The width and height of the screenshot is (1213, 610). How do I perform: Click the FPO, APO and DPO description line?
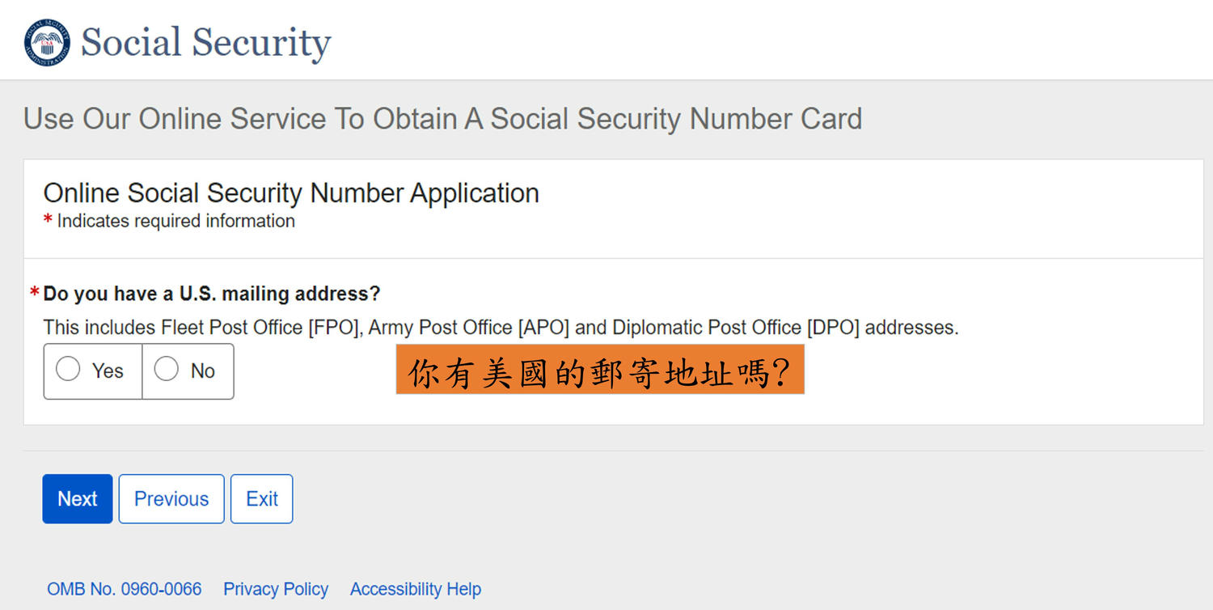(x=501, y=328)
